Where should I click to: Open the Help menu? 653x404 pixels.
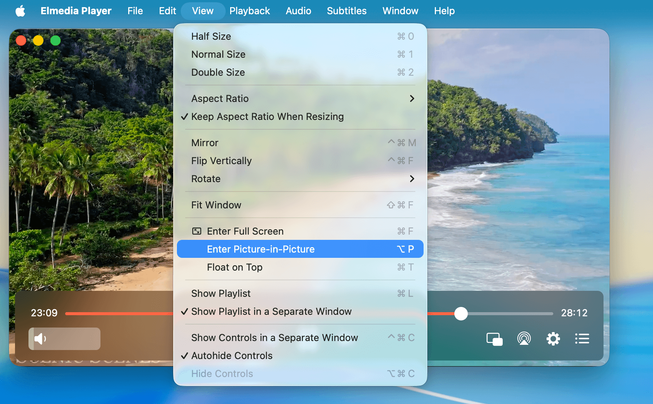coord(444,11)
